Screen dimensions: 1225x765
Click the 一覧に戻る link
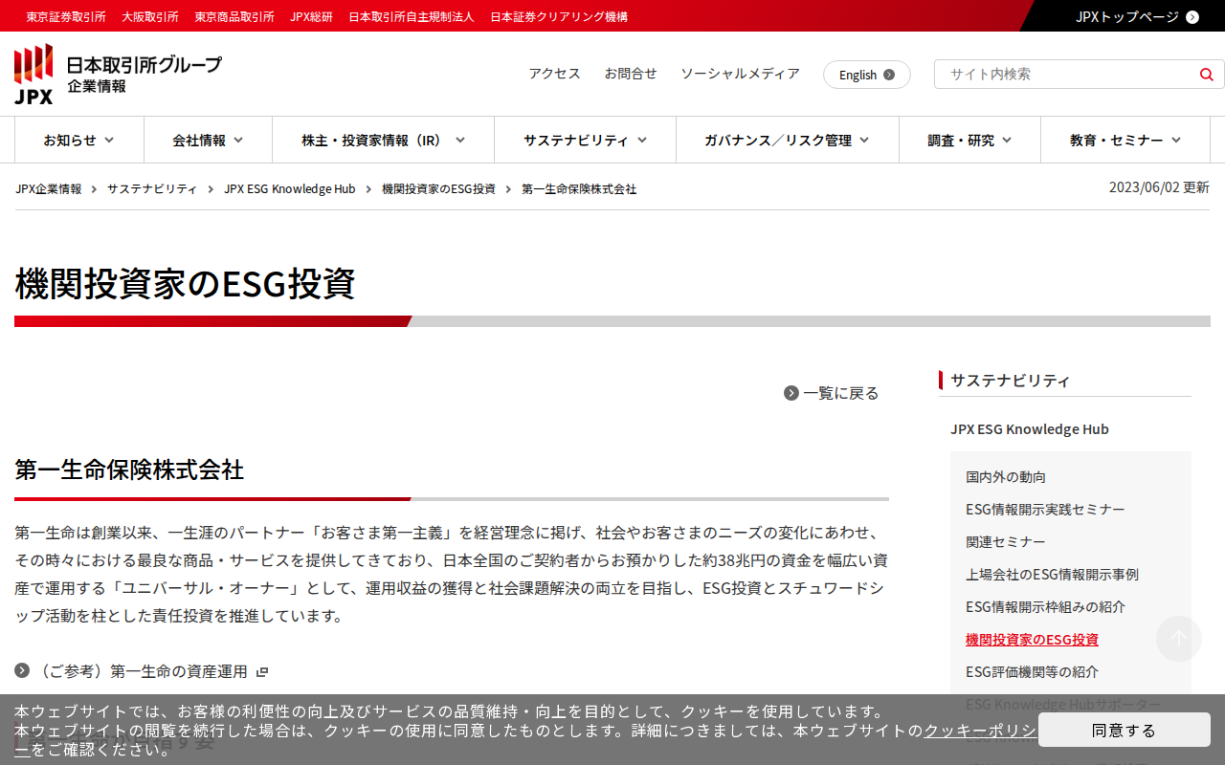click(x=840, y=393)
